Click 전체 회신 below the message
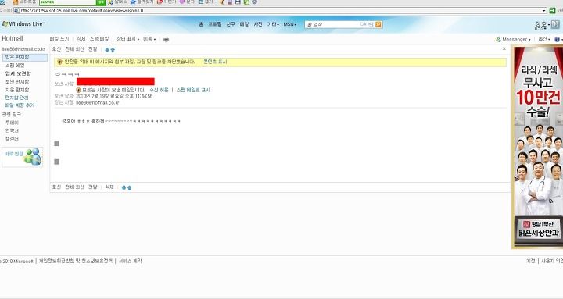The height and width of the screenshot is (299, 563). pyautogui.click(x=74, y=187)
